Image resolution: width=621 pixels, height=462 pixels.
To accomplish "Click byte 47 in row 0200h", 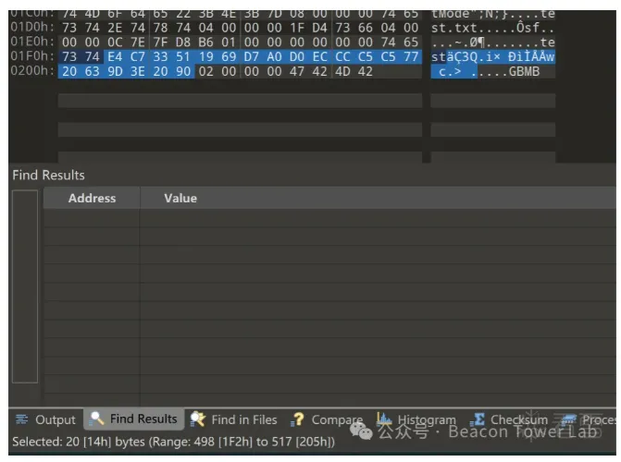I will tap(297, 71).
